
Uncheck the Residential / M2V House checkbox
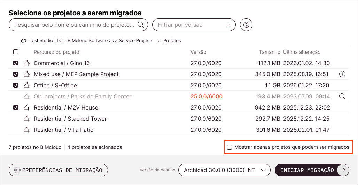pos(16,108)
